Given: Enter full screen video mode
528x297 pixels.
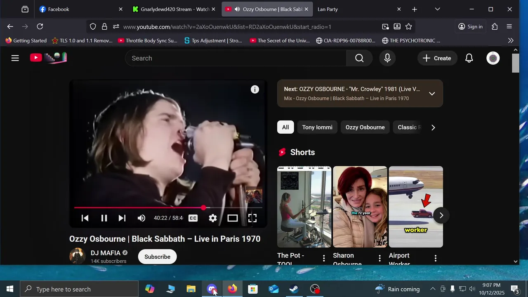Looking at the screenshot, I should (x=252, y=218).
